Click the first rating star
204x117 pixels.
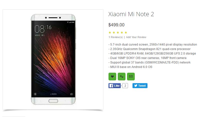click(x=110, y=32)
